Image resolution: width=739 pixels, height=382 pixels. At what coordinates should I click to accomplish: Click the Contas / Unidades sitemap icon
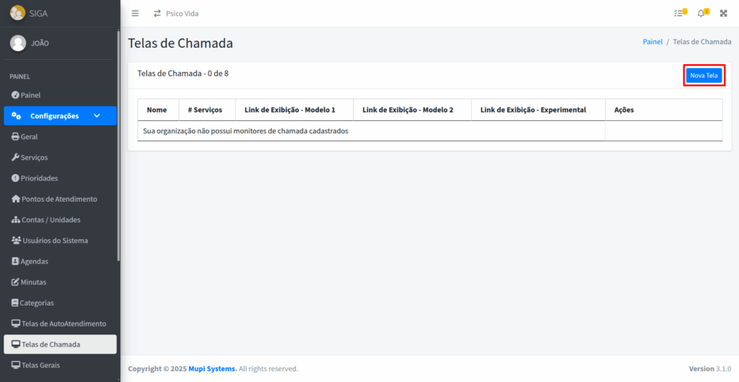pos(16,220)
